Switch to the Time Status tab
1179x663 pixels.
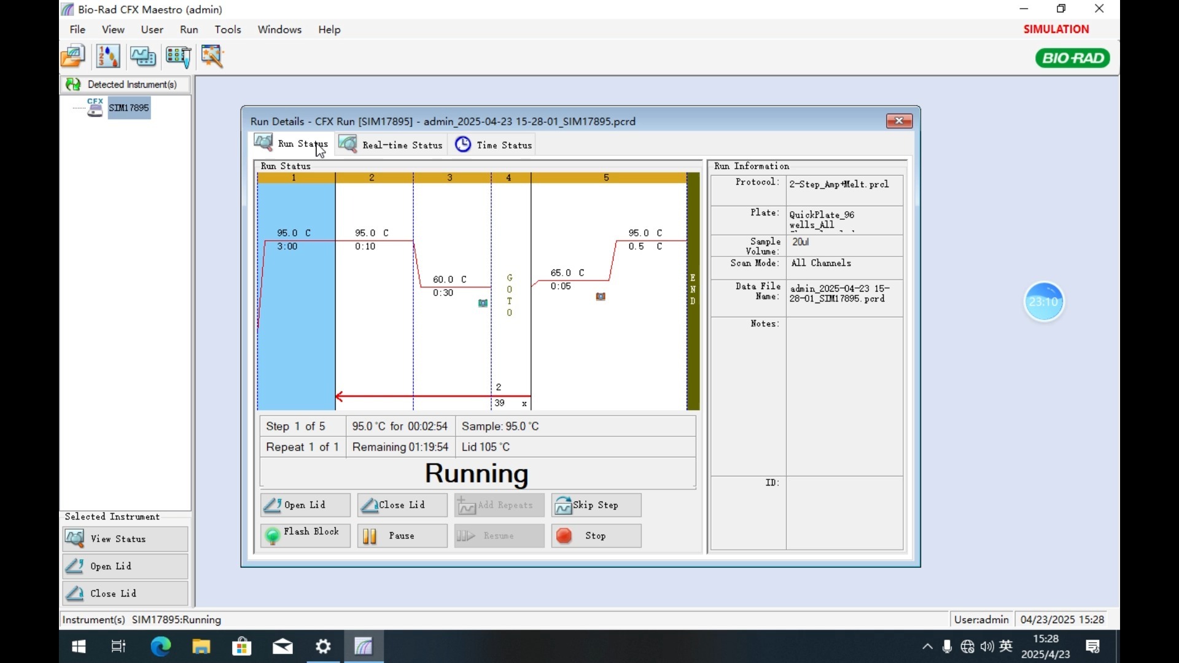click(x=493, y=145)
